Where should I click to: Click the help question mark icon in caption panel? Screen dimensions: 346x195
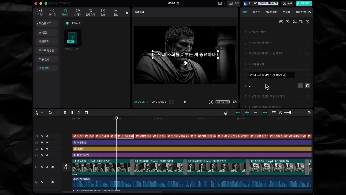(307, 22)
